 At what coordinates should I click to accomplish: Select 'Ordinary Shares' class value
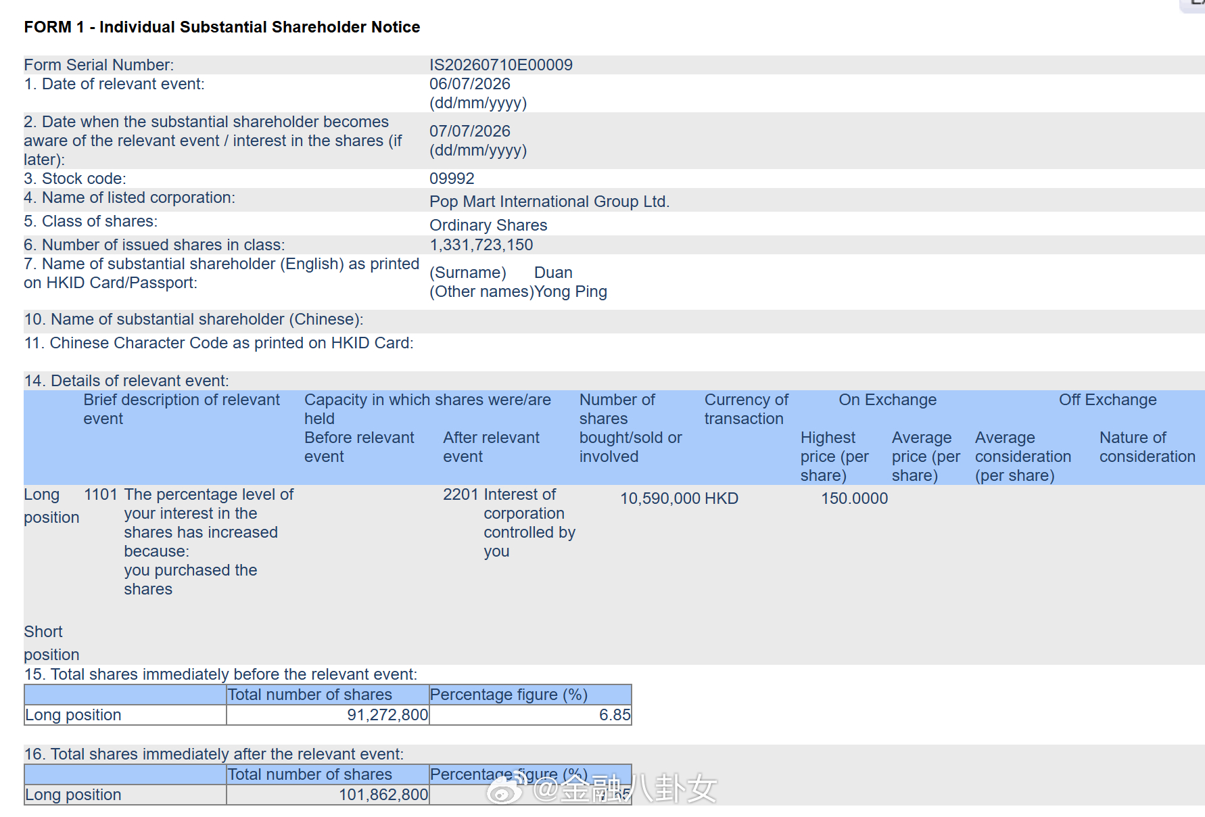point(488,225)
